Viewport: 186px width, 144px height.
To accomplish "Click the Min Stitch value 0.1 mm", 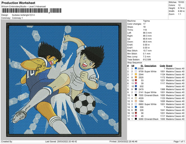I will click(147, 54).
